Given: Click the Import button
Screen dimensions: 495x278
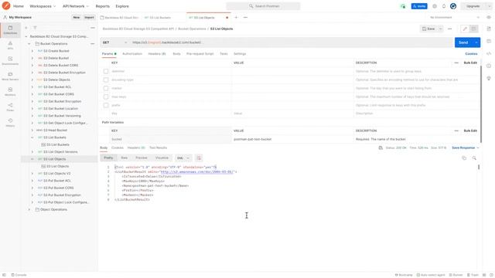Looking at the screenshot, I should [89, 17].
